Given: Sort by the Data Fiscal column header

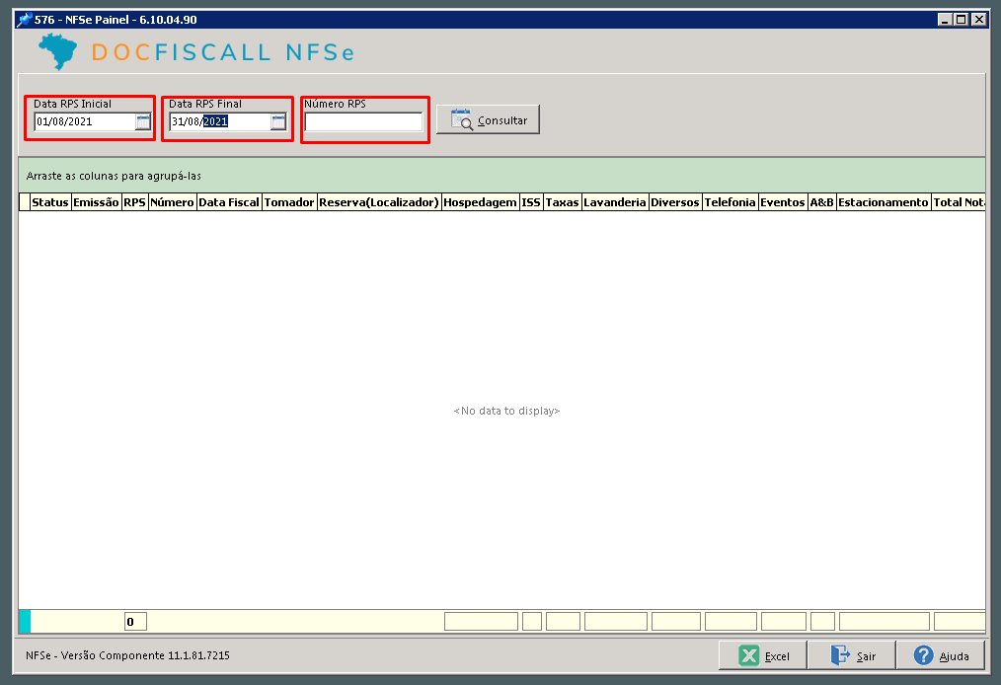Looking at the screenshot, I should pyautogui.click(x=229, y=202).
